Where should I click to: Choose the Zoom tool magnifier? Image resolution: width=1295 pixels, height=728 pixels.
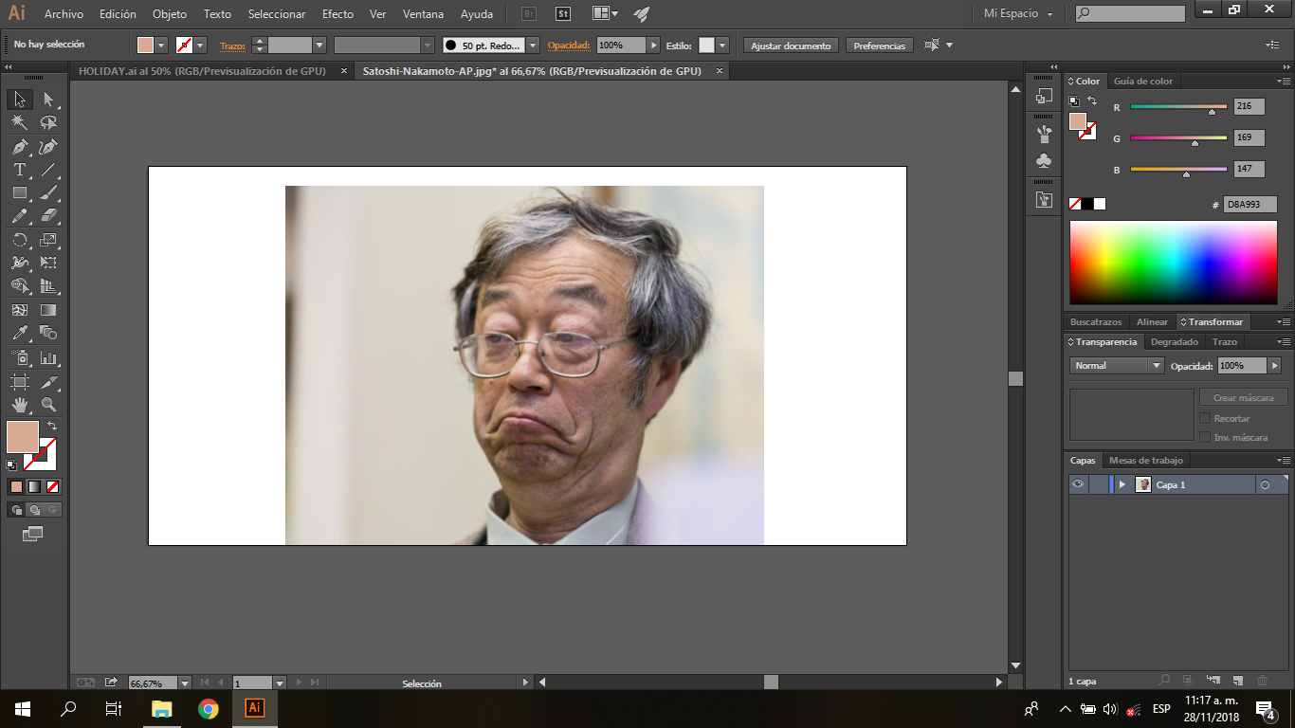tap(48, 405)
